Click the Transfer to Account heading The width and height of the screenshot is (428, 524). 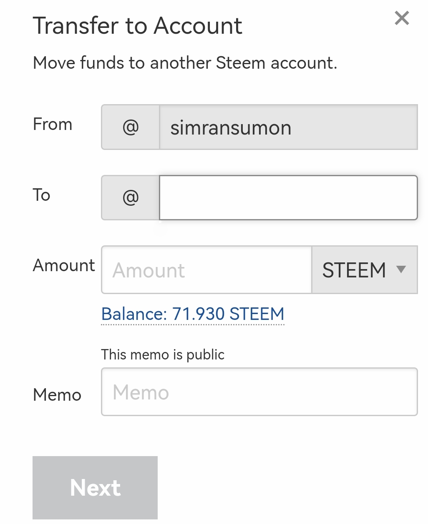coord(137,26)
